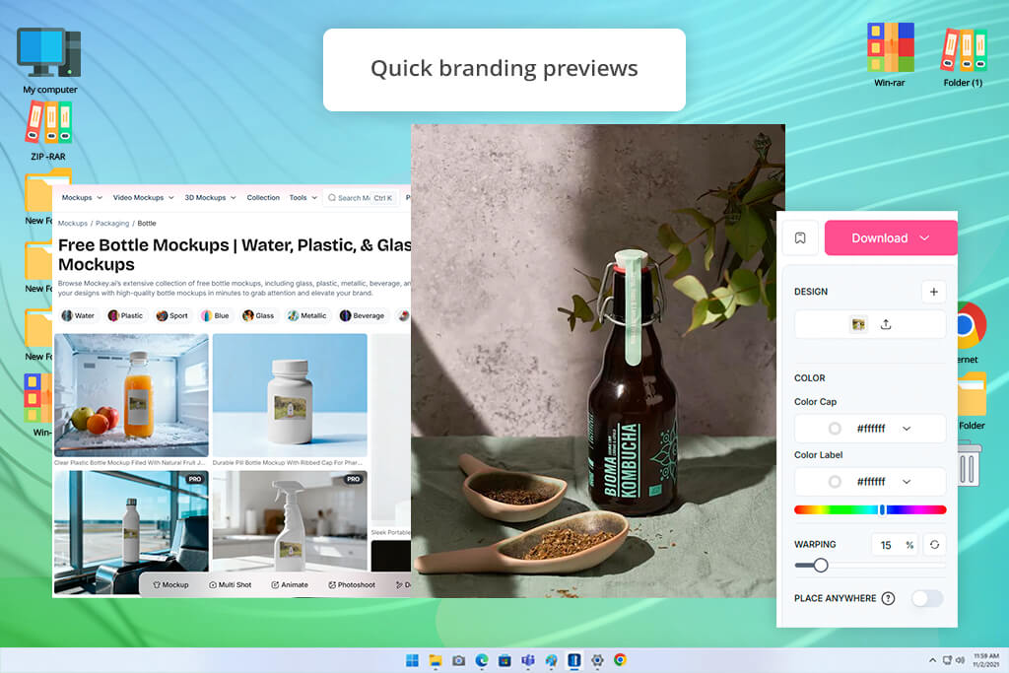Click the Place Anywhere help question mark

point(888,598)
